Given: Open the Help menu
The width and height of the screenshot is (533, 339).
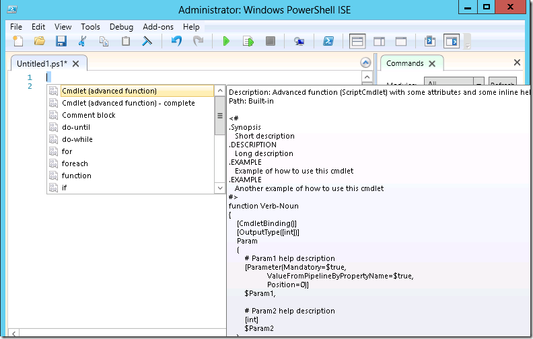Looking at the screenshot, I should click(191, 27).
